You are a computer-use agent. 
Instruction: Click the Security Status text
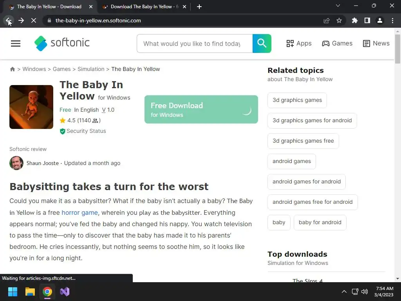(x=86, y=131)
